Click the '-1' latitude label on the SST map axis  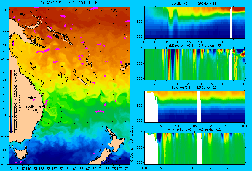tap(5, 10)
